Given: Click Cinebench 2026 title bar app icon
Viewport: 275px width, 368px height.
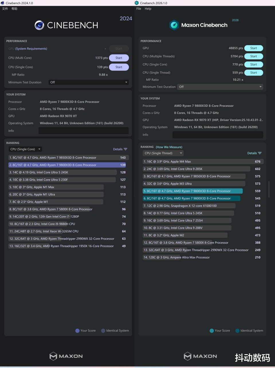Looking at the screenshot, I should click(x=137, y=3).
